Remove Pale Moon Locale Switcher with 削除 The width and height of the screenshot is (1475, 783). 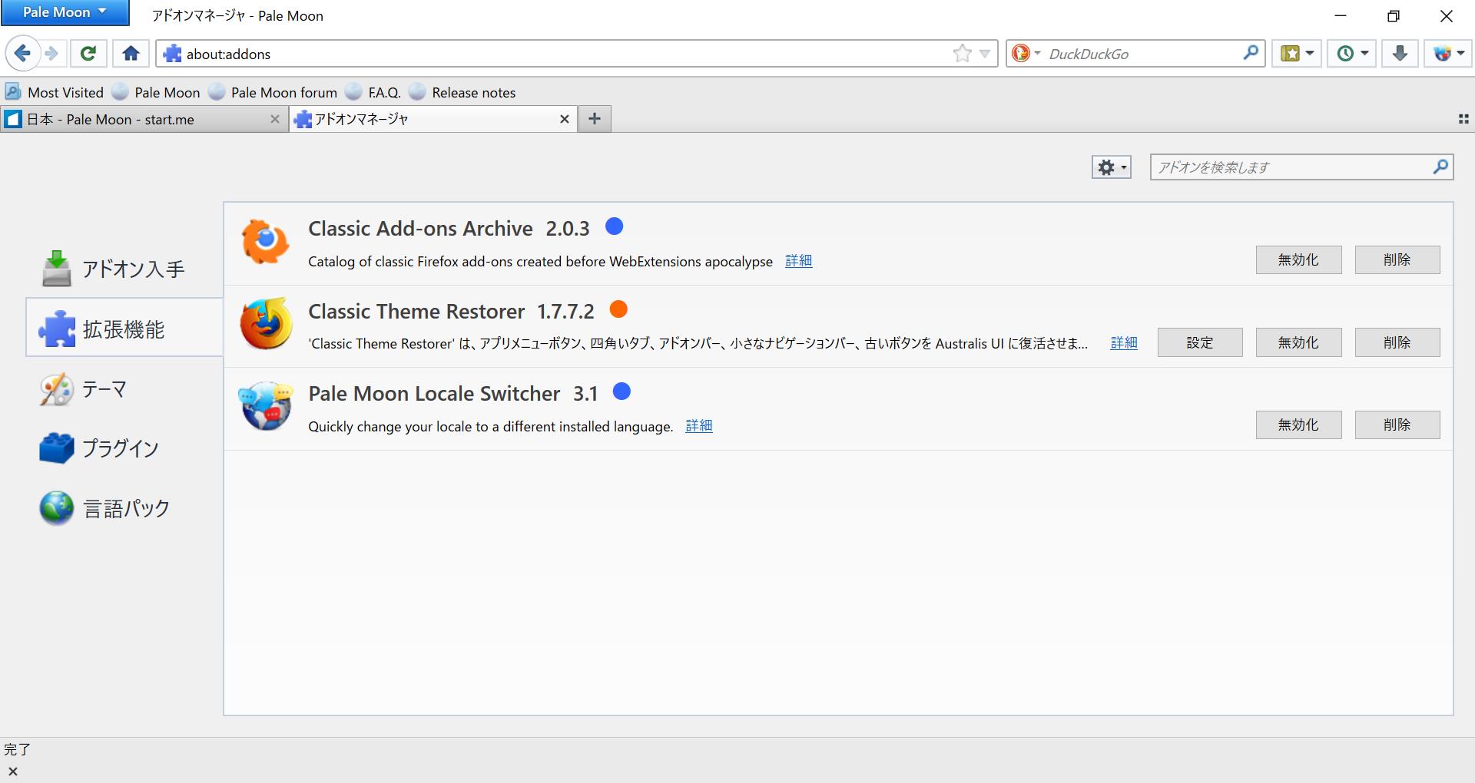coord(1397,425)
